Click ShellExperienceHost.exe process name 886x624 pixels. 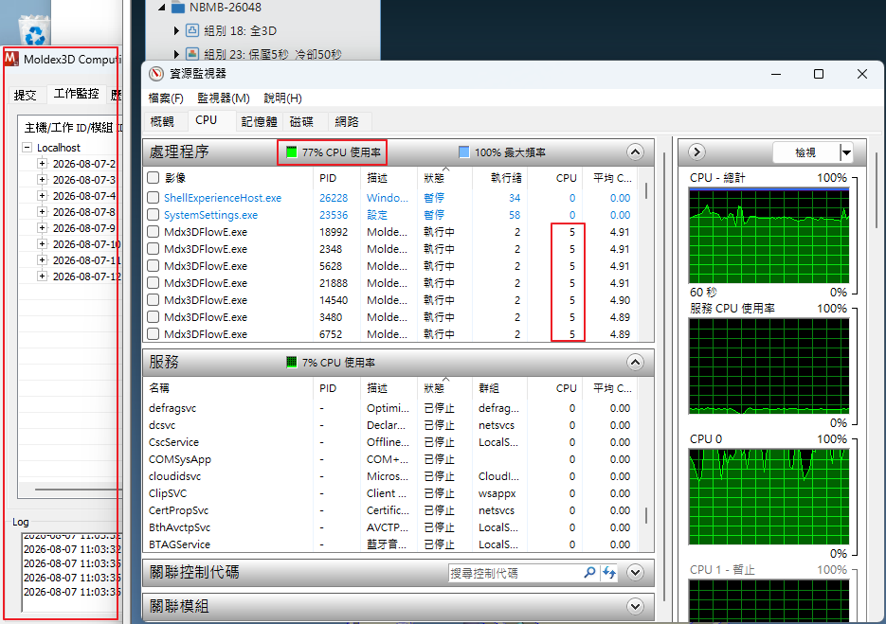click(x=223, y=198)
